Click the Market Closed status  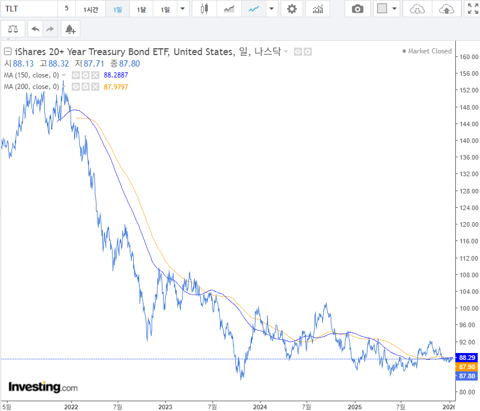(x=427, y=51)
